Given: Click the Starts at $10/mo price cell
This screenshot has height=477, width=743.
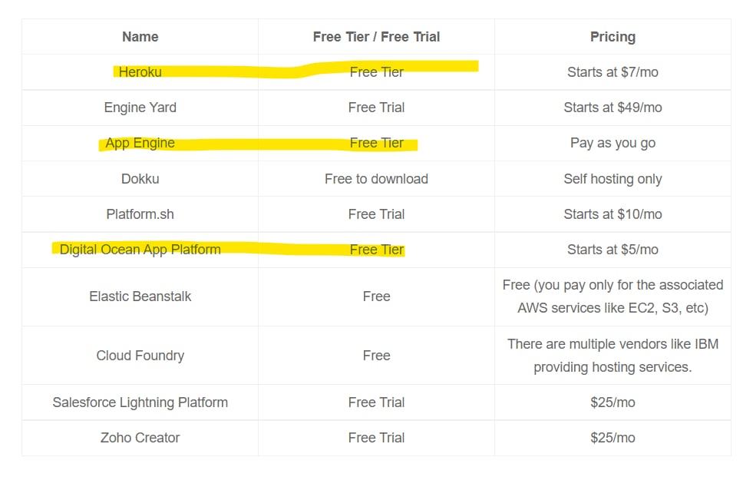Looking at the screenshot, I should click(613, 214).
